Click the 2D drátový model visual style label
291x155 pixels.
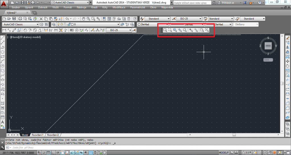tap(30, 37)
